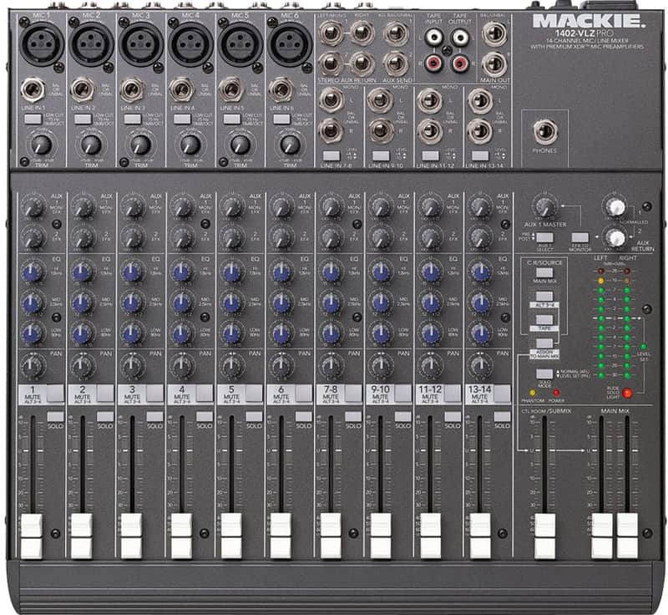Click the AUX SEND 1 jack
This screenshot has width=668, height=615.
click(396, 34)
